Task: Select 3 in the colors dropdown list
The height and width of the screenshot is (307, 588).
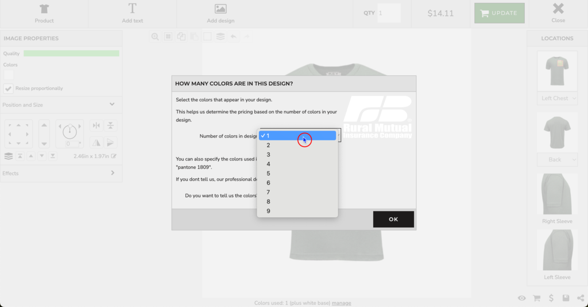Action: [x=269, y=155]
